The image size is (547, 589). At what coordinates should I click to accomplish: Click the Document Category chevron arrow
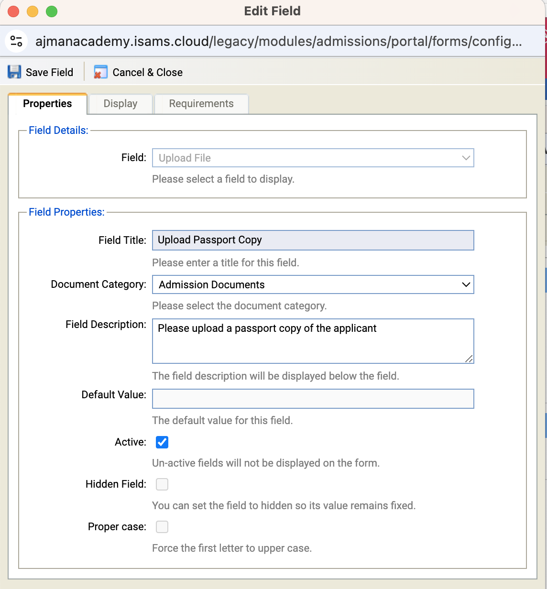(466, 284)
